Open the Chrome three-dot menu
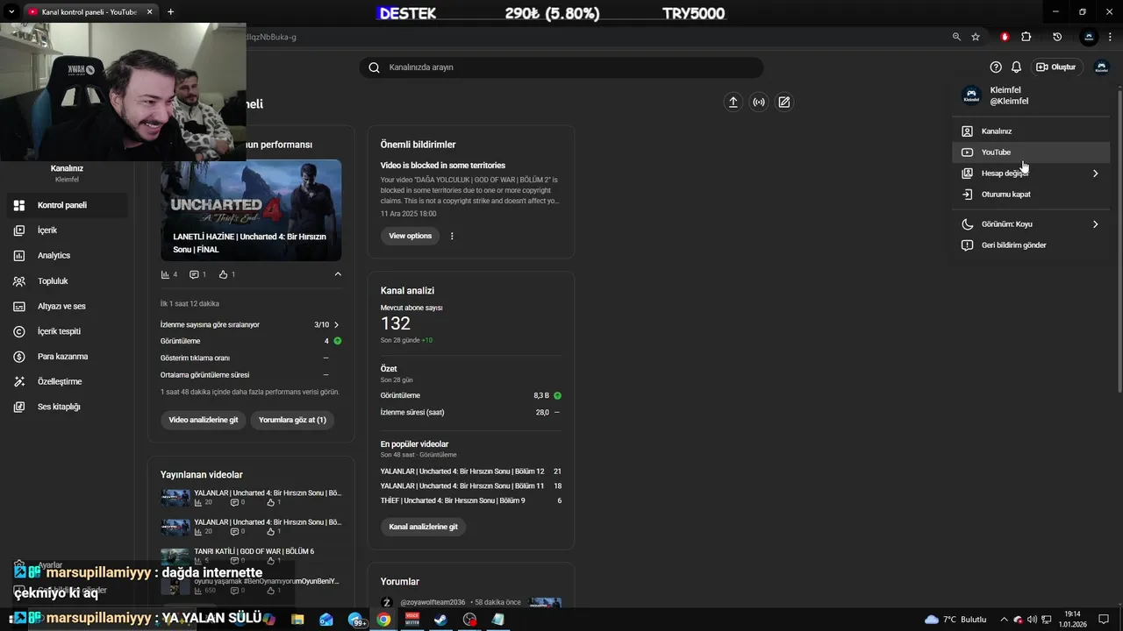This screenshot has height=631, width=1123. click(x=1110, y=37)
